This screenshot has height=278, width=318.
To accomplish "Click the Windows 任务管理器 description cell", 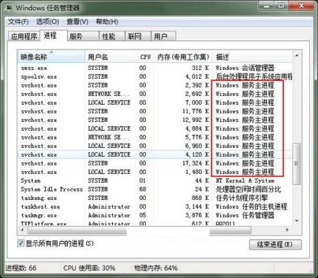I will point(245,215).
